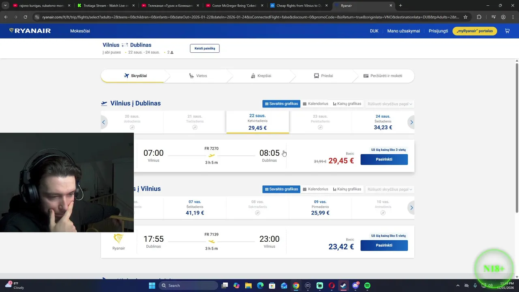Open Chrome profile avatar menu
Viewport: 519px width, 292px height.
click(x=503, y=17)
